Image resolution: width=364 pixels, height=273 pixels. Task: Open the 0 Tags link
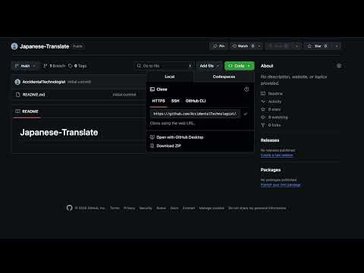click(x=77, y=66)
